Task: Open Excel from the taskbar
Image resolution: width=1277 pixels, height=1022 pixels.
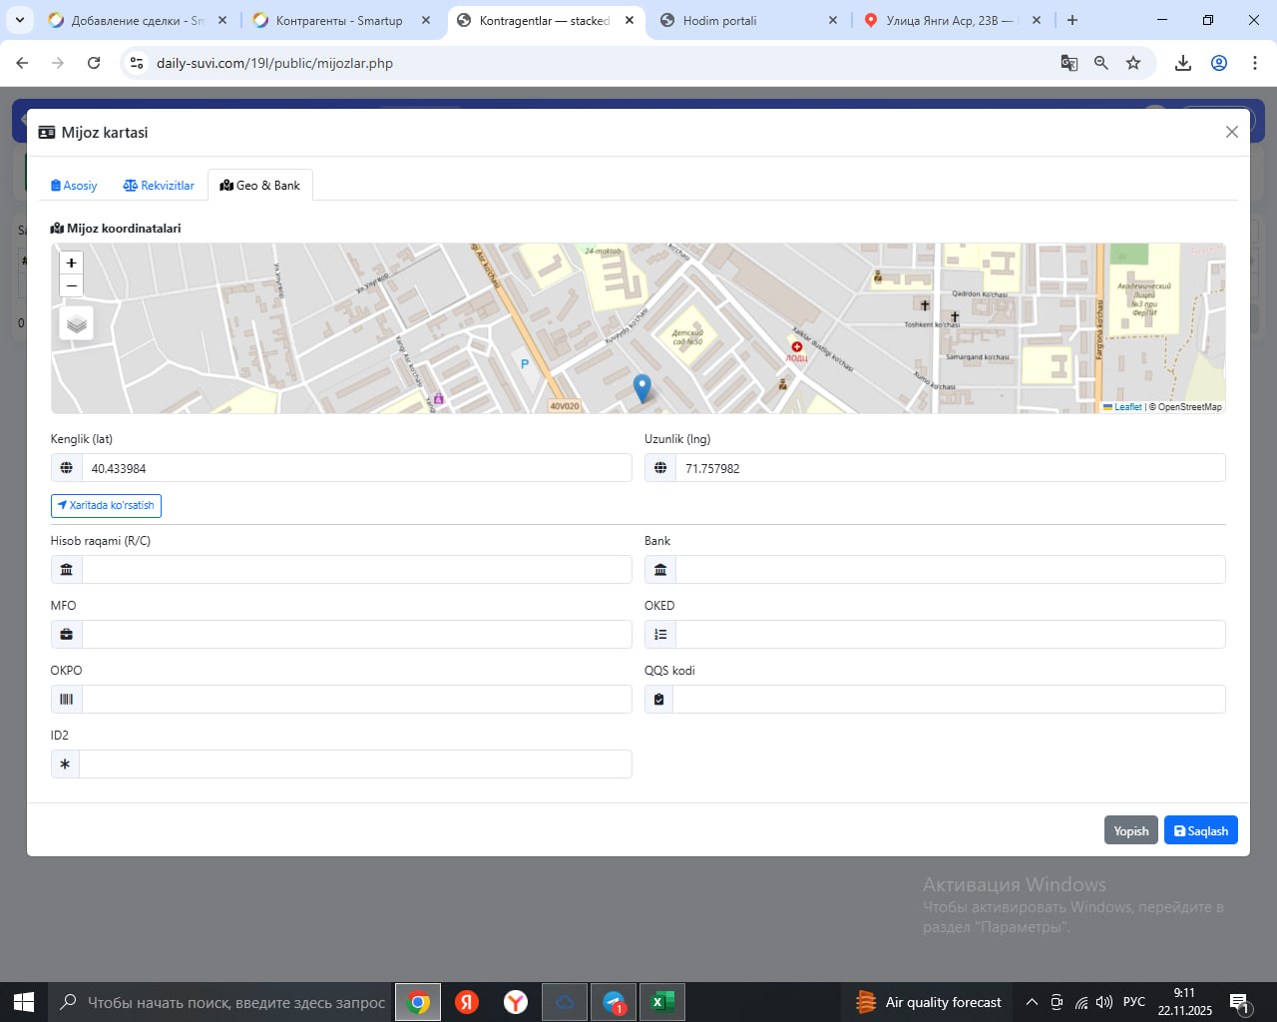Action: point(661,1002)
